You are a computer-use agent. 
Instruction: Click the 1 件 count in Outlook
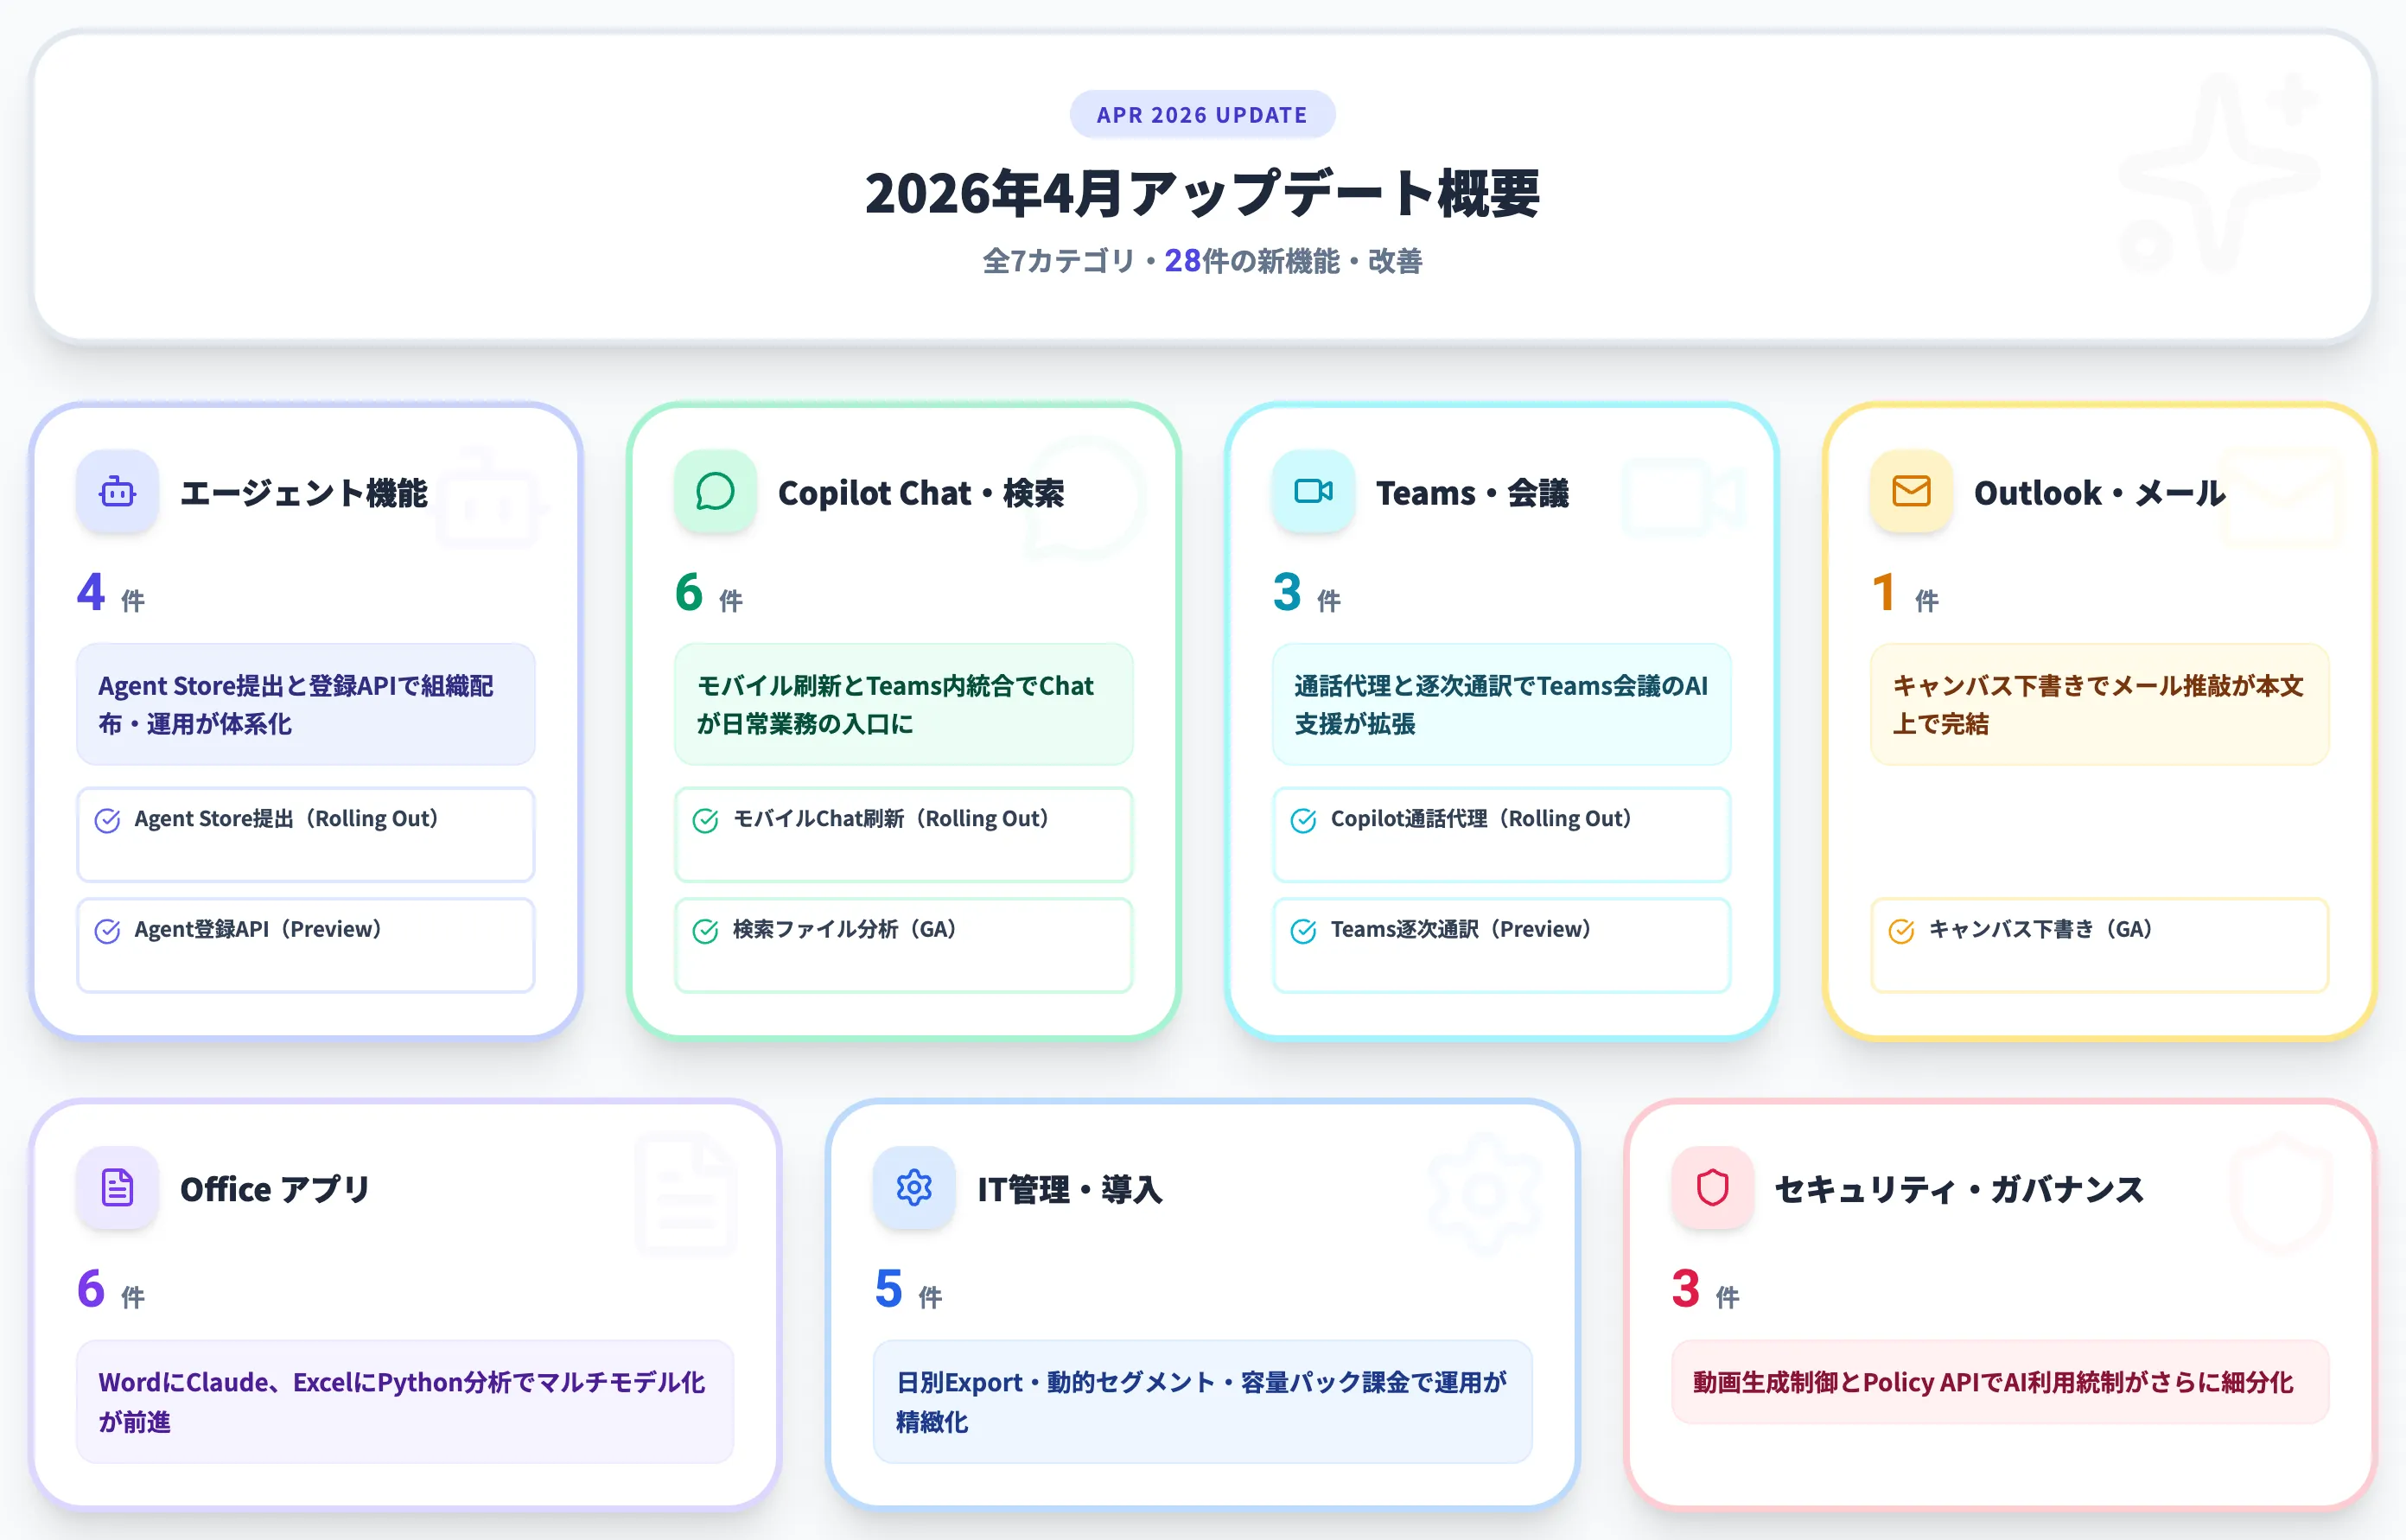pos(1905,592)
